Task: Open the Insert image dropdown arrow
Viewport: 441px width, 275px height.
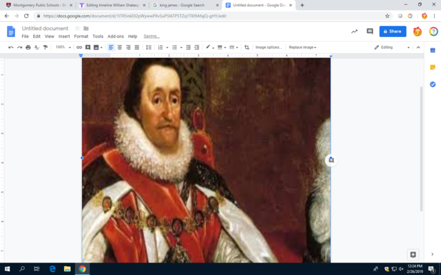Action: [101, 47]
